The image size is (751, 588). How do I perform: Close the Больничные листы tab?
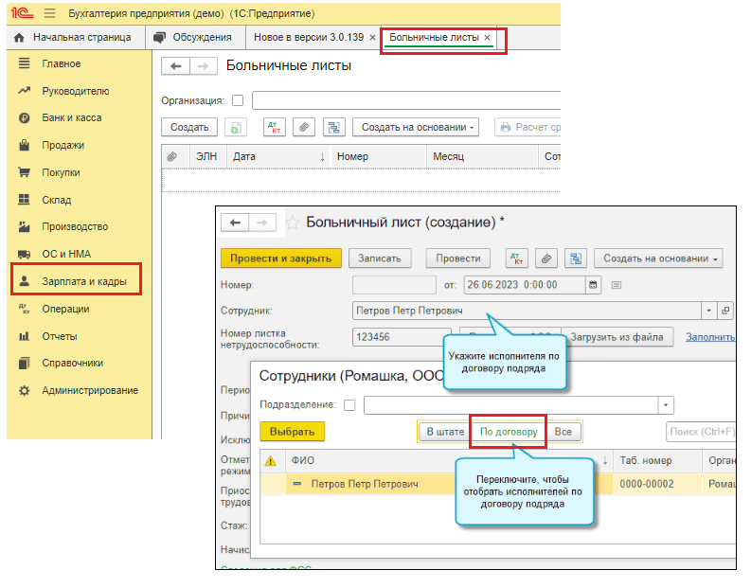click(x=487, y=37)
